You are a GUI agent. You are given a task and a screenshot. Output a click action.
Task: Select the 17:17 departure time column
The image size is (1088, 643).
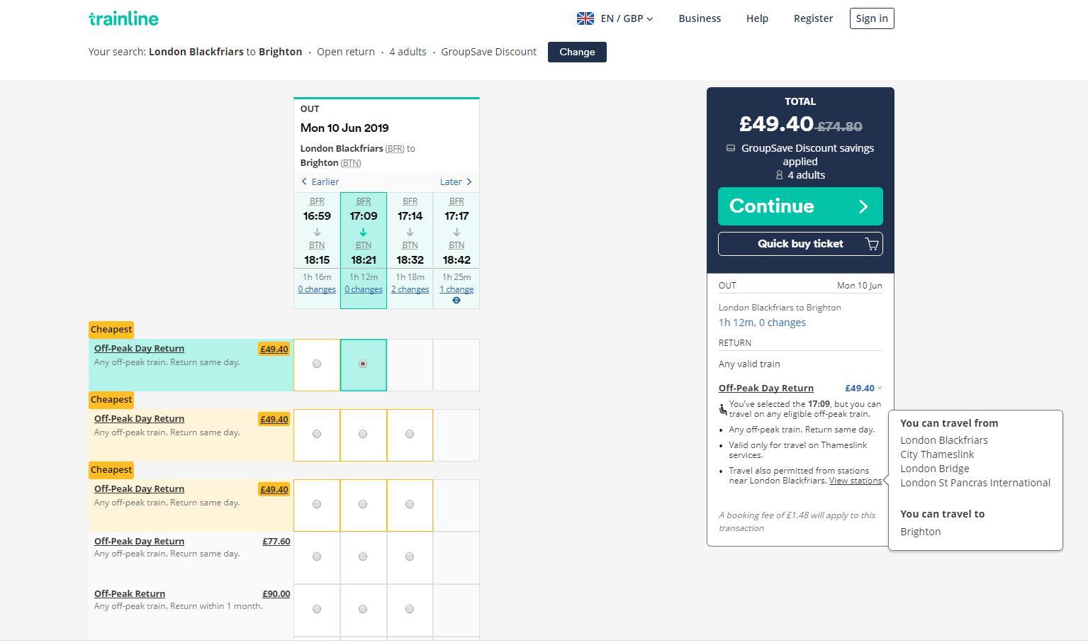pos(456,230)
